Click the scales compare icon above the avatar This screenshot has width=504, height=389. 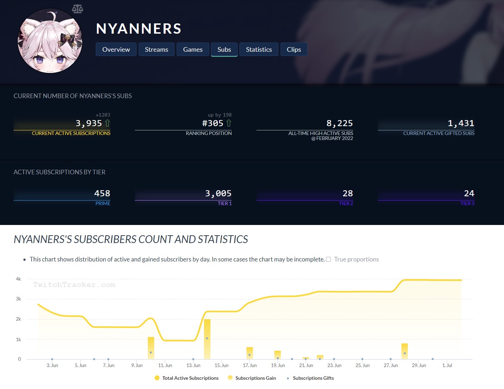(x=77, y=9)
